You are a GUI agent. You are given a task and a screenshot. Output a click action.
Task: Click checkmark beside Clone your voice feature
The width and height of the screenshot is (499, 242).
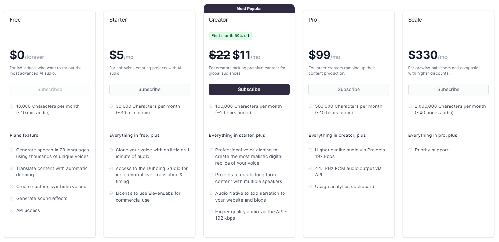[x=111, y=150]
